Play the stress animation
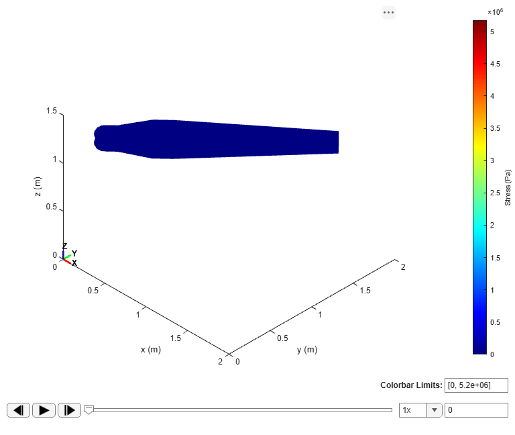 tap(44, 410)
